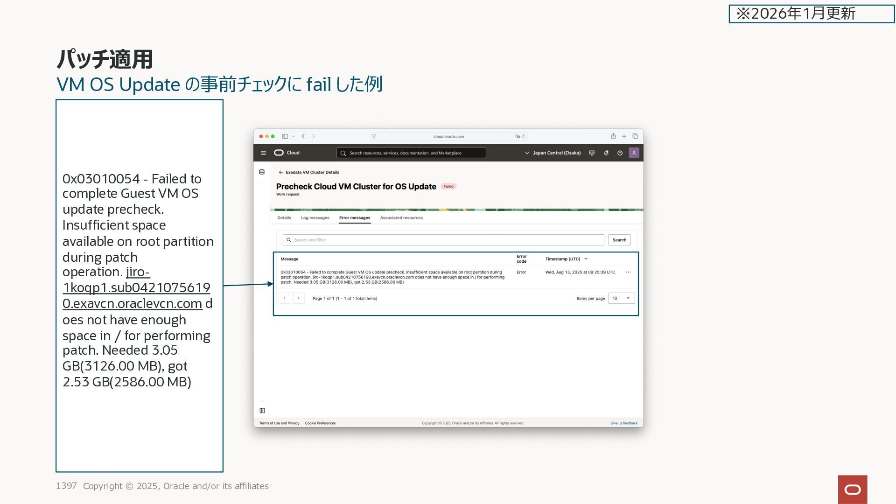This screenshot has height=504, width=896.
Task: Open the user profile avatar menu
Action: coord(634,153)
